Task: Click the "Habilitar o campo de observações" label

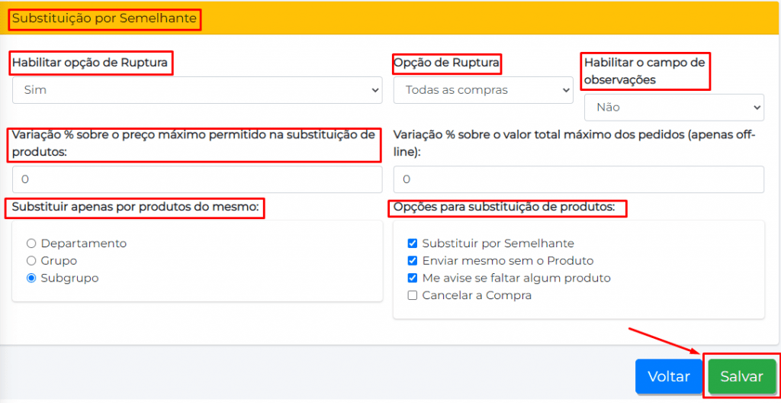Action: click(x=645, y=71)
